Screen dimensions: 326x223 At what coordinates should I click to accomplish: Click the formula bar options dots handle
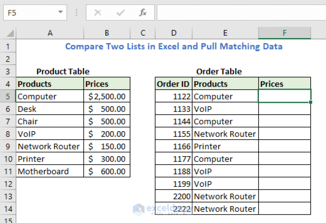click(x=76, y=13)
